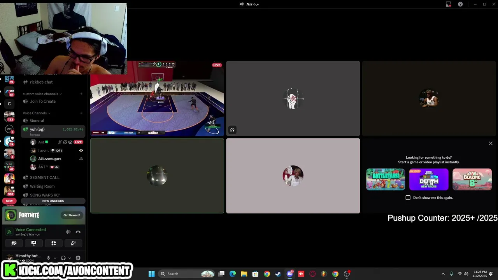The height and width of the screenshot is (280, 498).
Task: Turn on camera in voice panel
Action: point(14,243)
